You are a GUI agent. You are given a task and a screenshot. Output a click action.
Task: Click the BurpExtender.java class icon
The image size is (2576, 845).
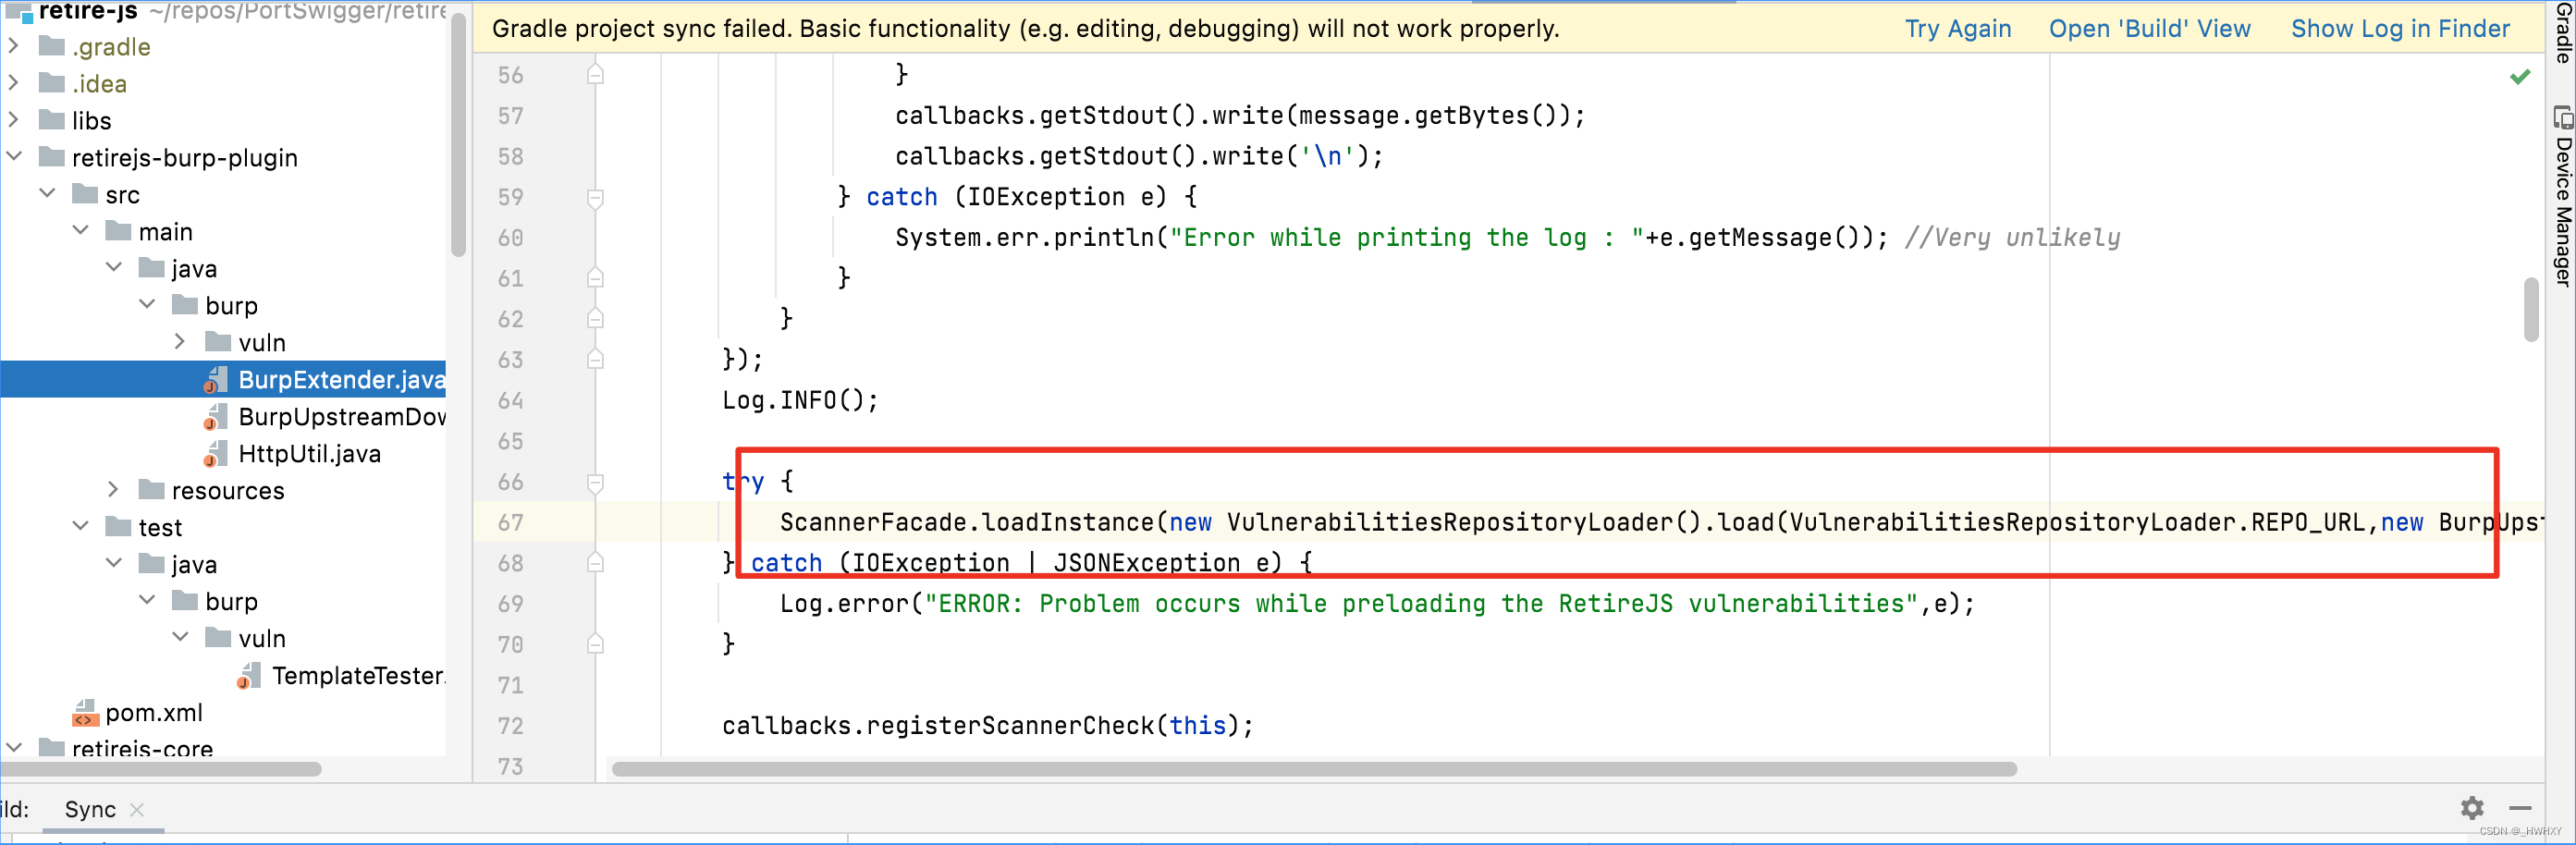coord(216,379)
